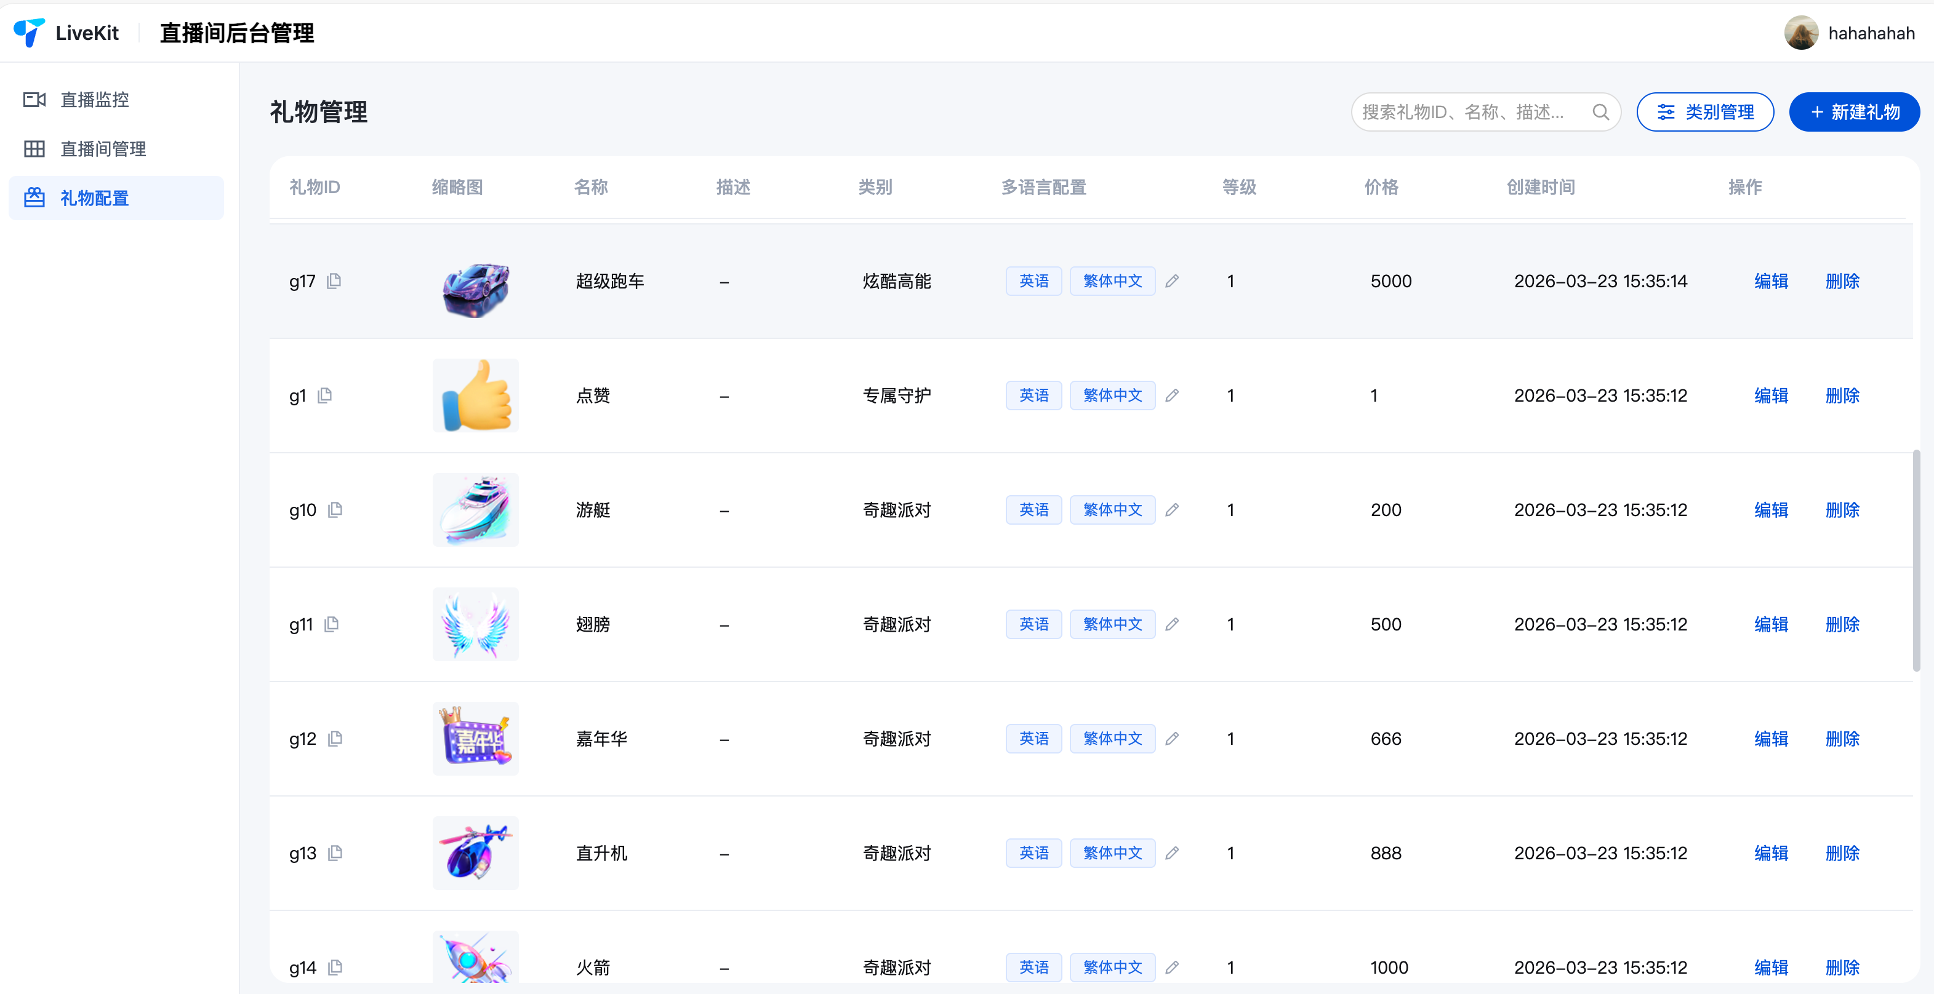
Task: Delete the 游艇 gift row
Action: 1842,509
